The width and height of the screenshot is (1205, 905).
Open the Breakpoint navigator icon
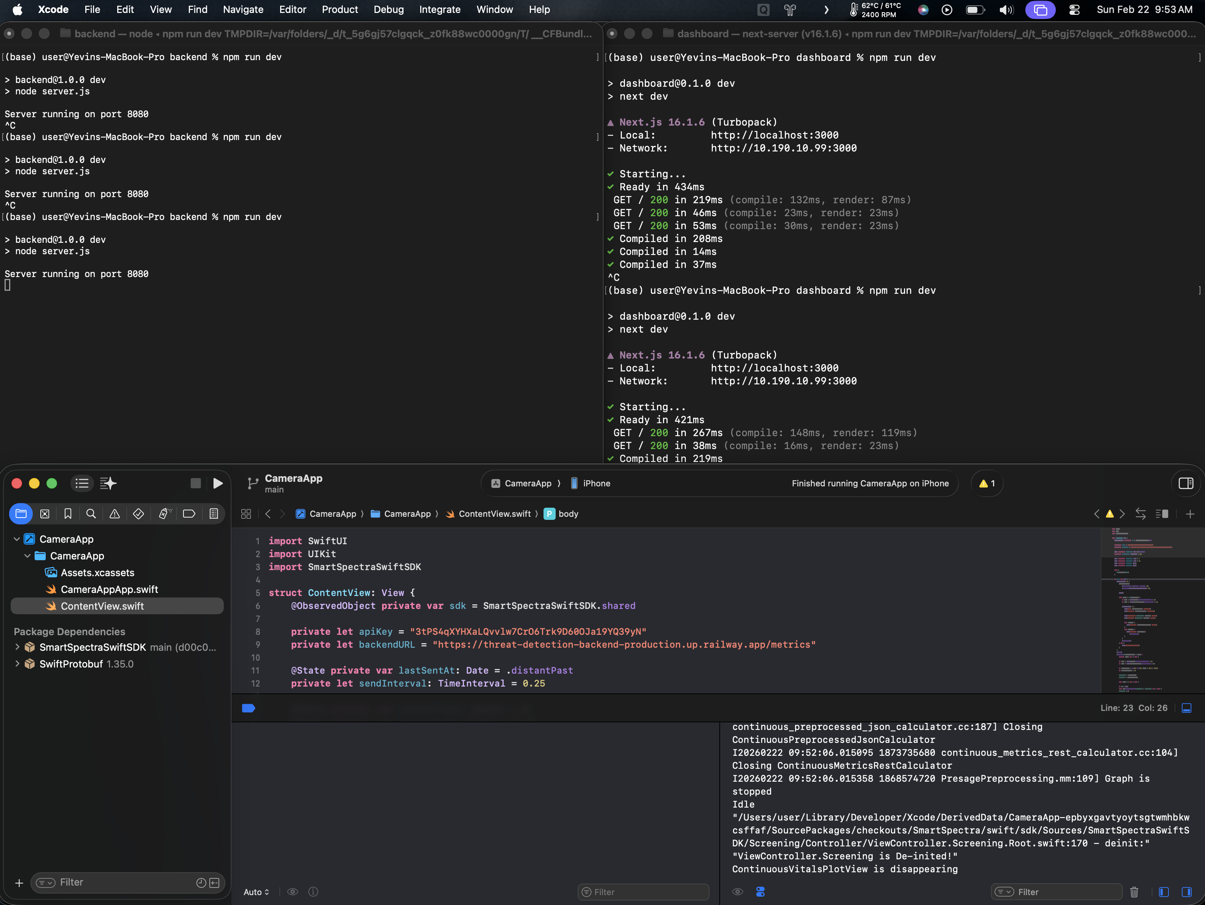tap(189, 514)
